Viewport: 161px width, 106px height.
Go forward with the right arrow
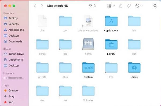coord(42,6)
